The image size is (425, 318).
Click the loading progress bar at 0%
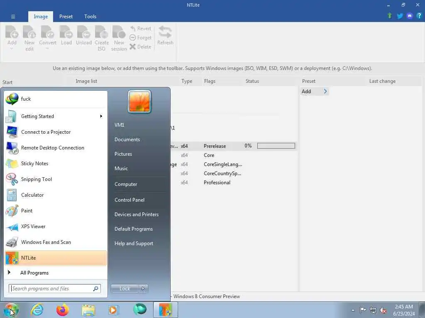pos(276,146)
